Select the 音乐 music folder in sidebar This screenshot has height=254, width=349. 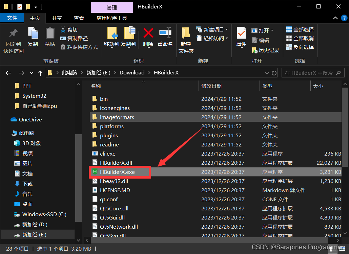[x=23, y=194]
